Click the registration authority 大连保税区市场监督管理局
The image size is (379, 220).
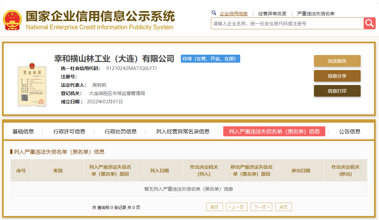117,93
